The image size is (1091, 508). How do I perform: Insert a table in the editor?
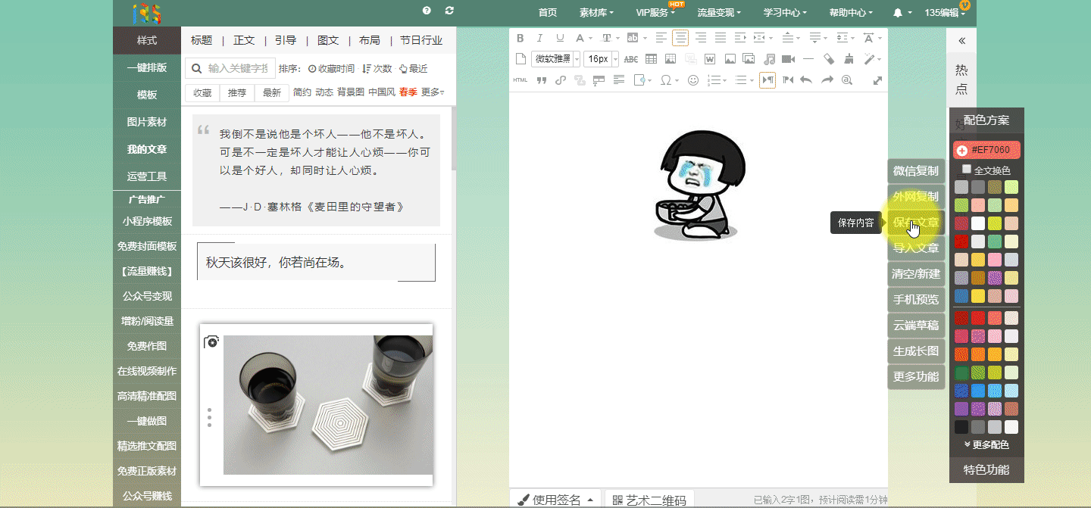[651, 59]
